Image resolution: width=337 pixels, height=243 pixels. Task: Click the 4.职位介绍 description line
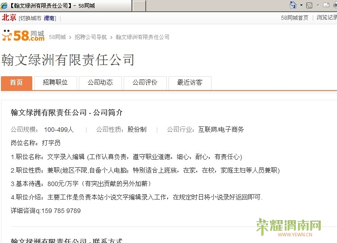(137, 197)
